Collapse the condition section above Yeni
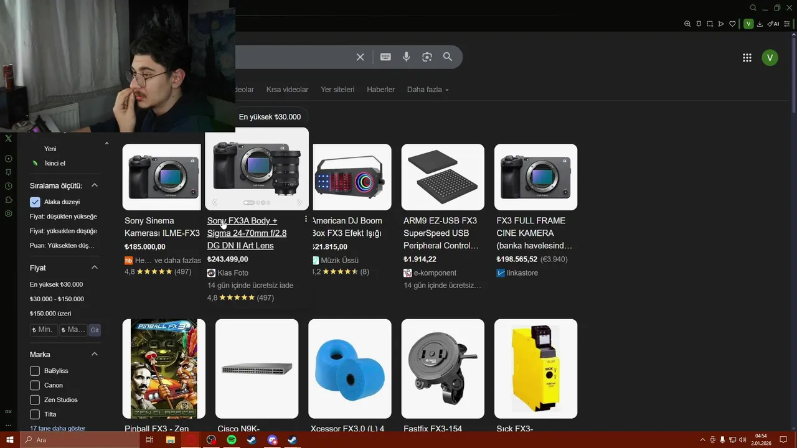 106,143
